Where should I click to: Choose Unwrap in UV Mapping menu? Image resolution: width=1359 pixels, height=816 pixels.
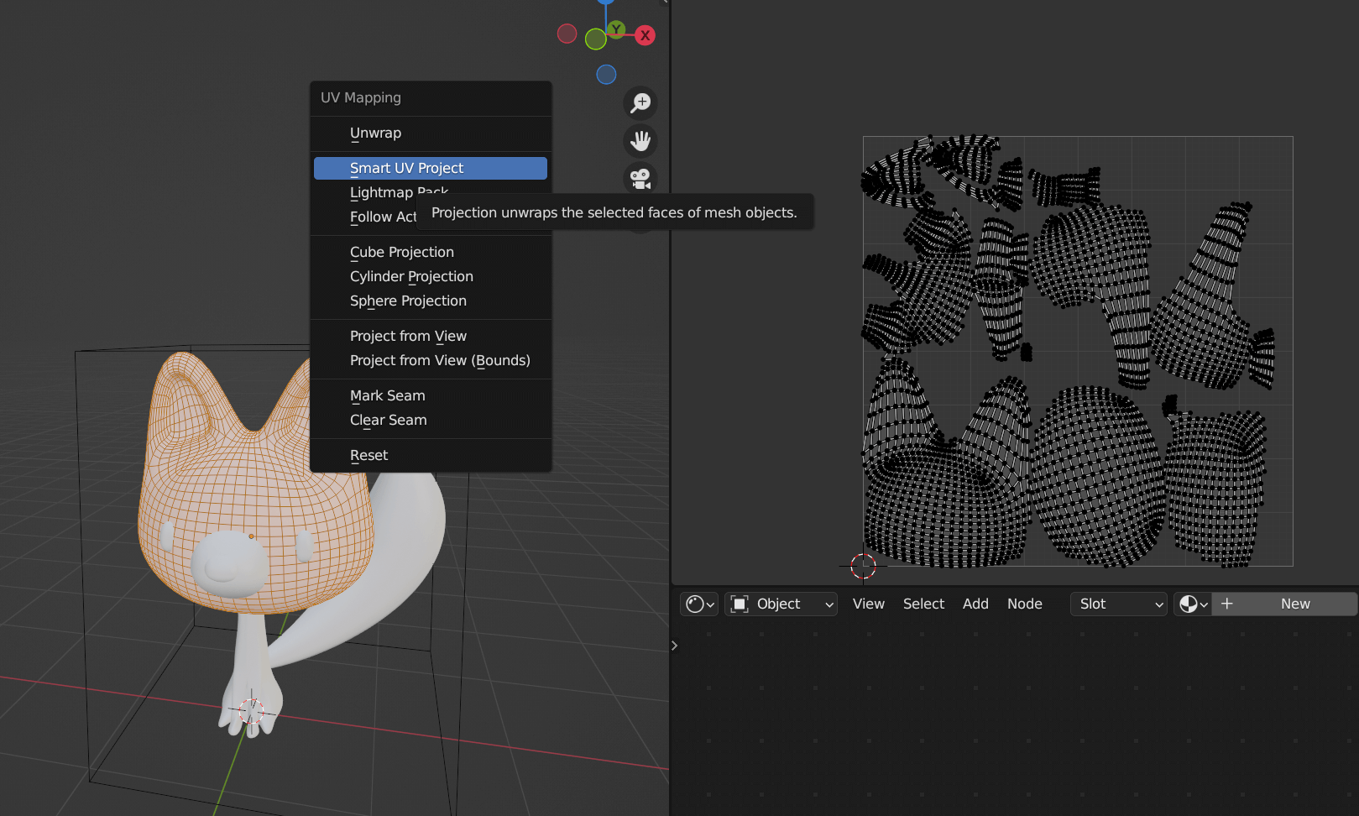pos(431,133)
